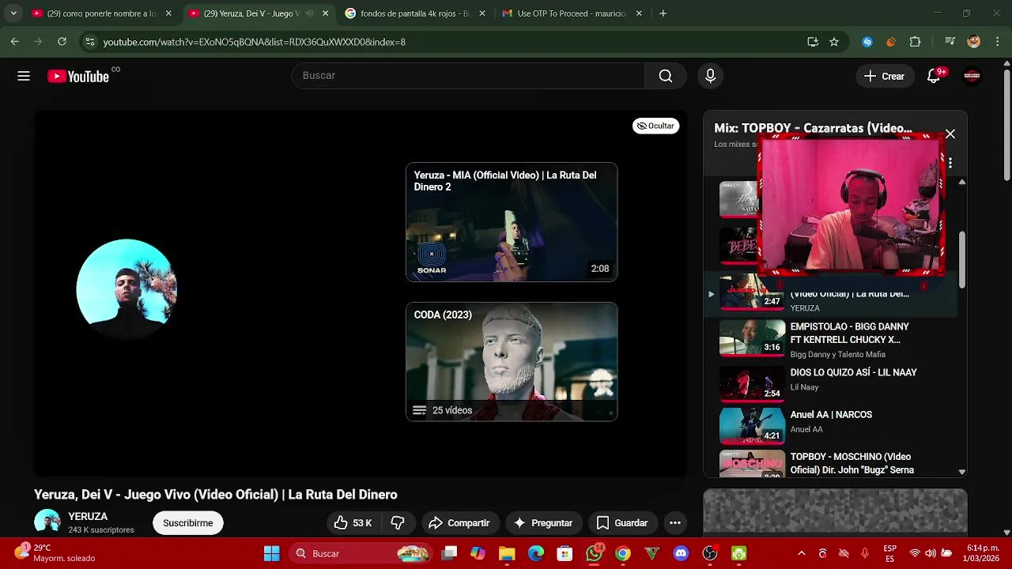
Task: Click the Compartir share button
Action: pos(459,523)
